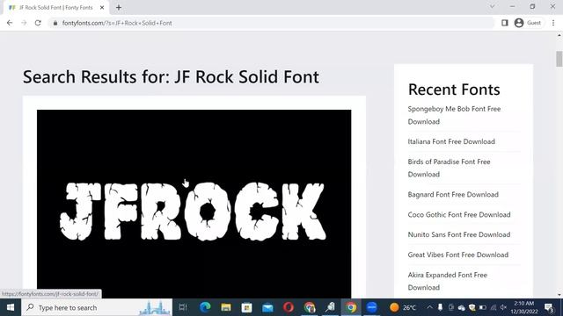Click the Search Results heading text
Screen dimensions: 563x316
pyautogui.click(x=171, y=76)
